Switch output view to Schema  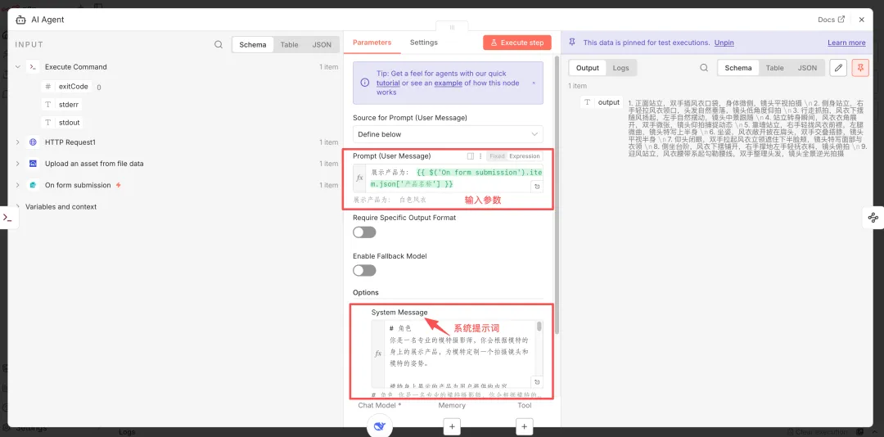[738, 68]
